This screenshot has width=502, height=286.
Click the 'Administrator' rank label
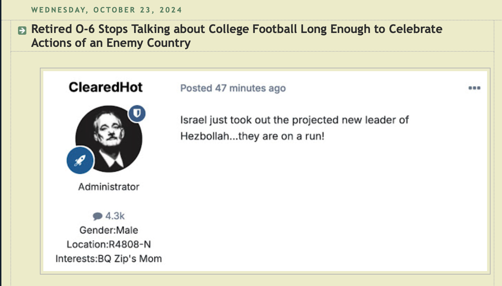click(x=109, y=187)
